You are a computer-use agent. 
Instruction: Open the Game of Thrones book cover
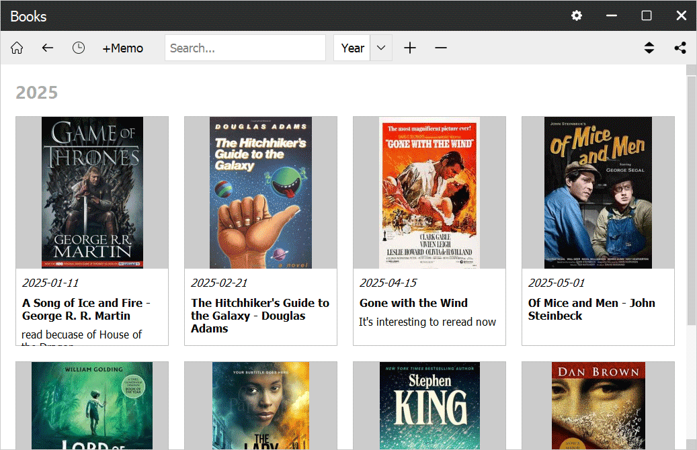pos(92,193)
